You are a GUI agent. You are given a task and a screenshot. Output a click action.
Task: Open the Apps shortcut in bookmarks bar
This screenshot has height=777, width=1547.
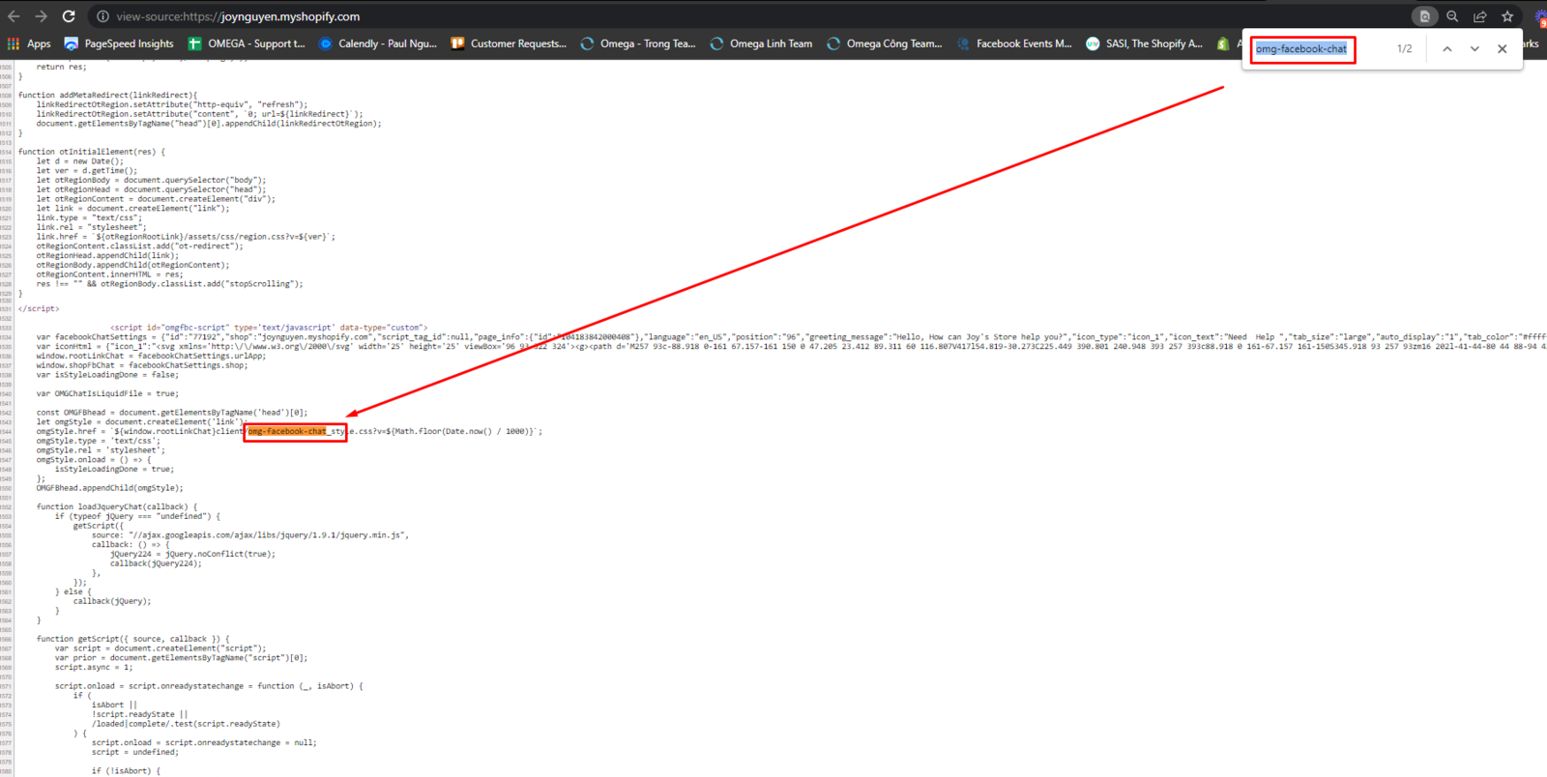click(x=29, y=43)
